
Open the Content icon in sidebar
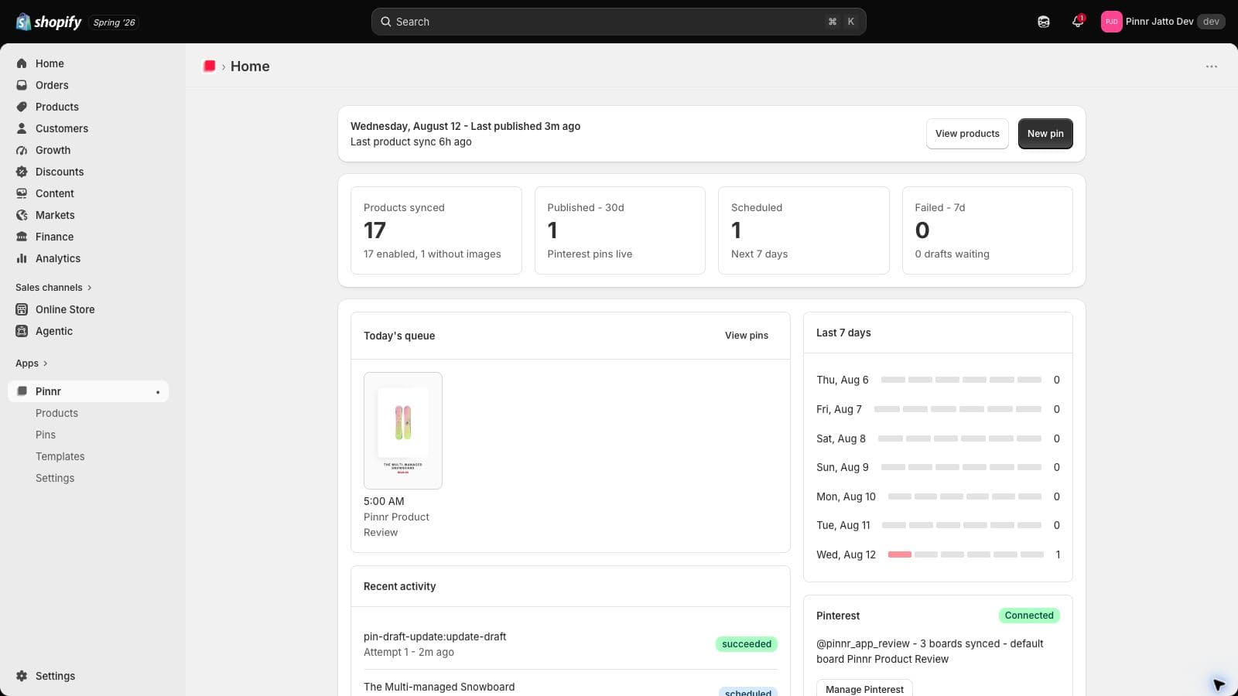coord(22,193)
